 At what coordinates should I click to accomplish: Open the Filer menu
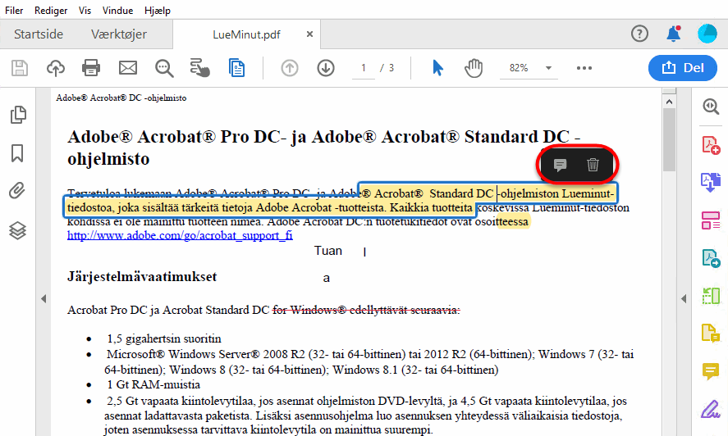pyautogui.click(x=14, y=10)
